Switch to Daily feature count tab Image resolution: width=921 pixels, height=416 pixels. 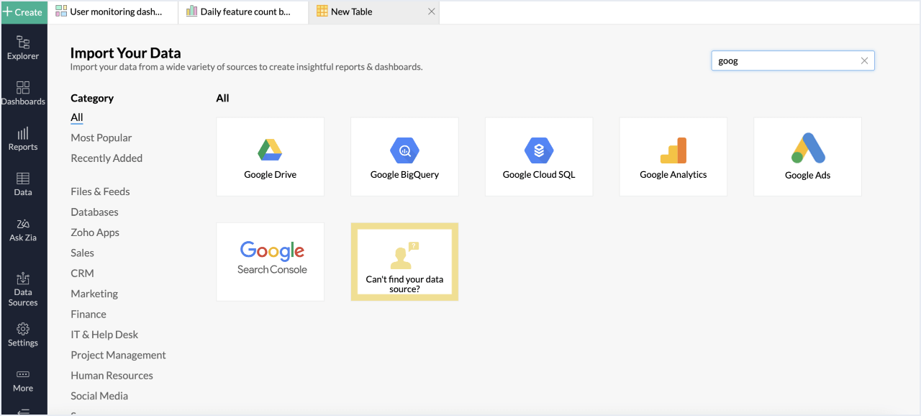[243, 12]
